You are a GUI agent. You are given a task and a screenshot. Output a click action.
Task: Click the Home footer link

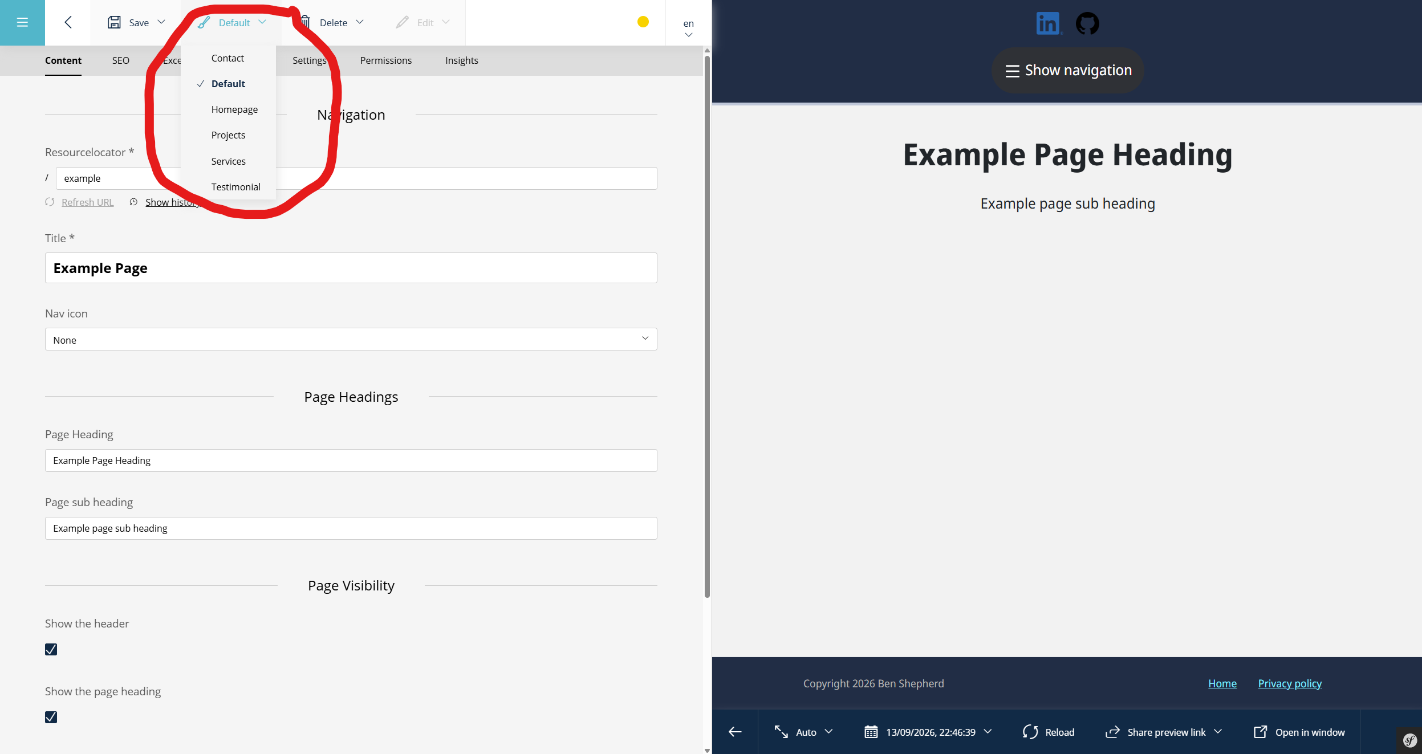tap(1222, 683)
